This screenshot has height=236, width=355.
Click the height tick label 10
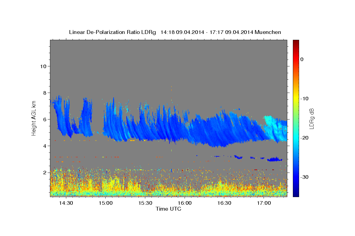(43, 66)
